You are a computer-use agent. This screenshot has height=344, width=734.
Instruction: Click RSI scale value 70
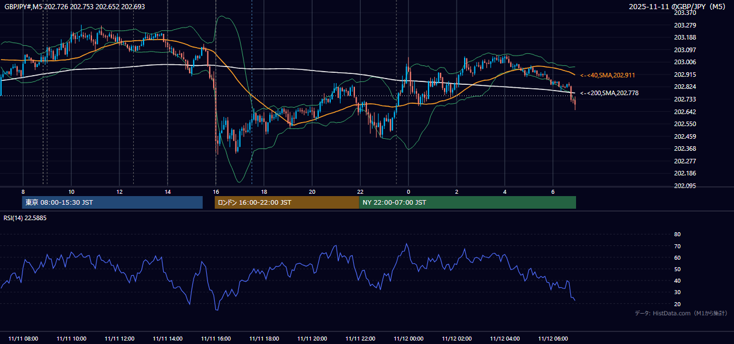(x=677, y=246)
